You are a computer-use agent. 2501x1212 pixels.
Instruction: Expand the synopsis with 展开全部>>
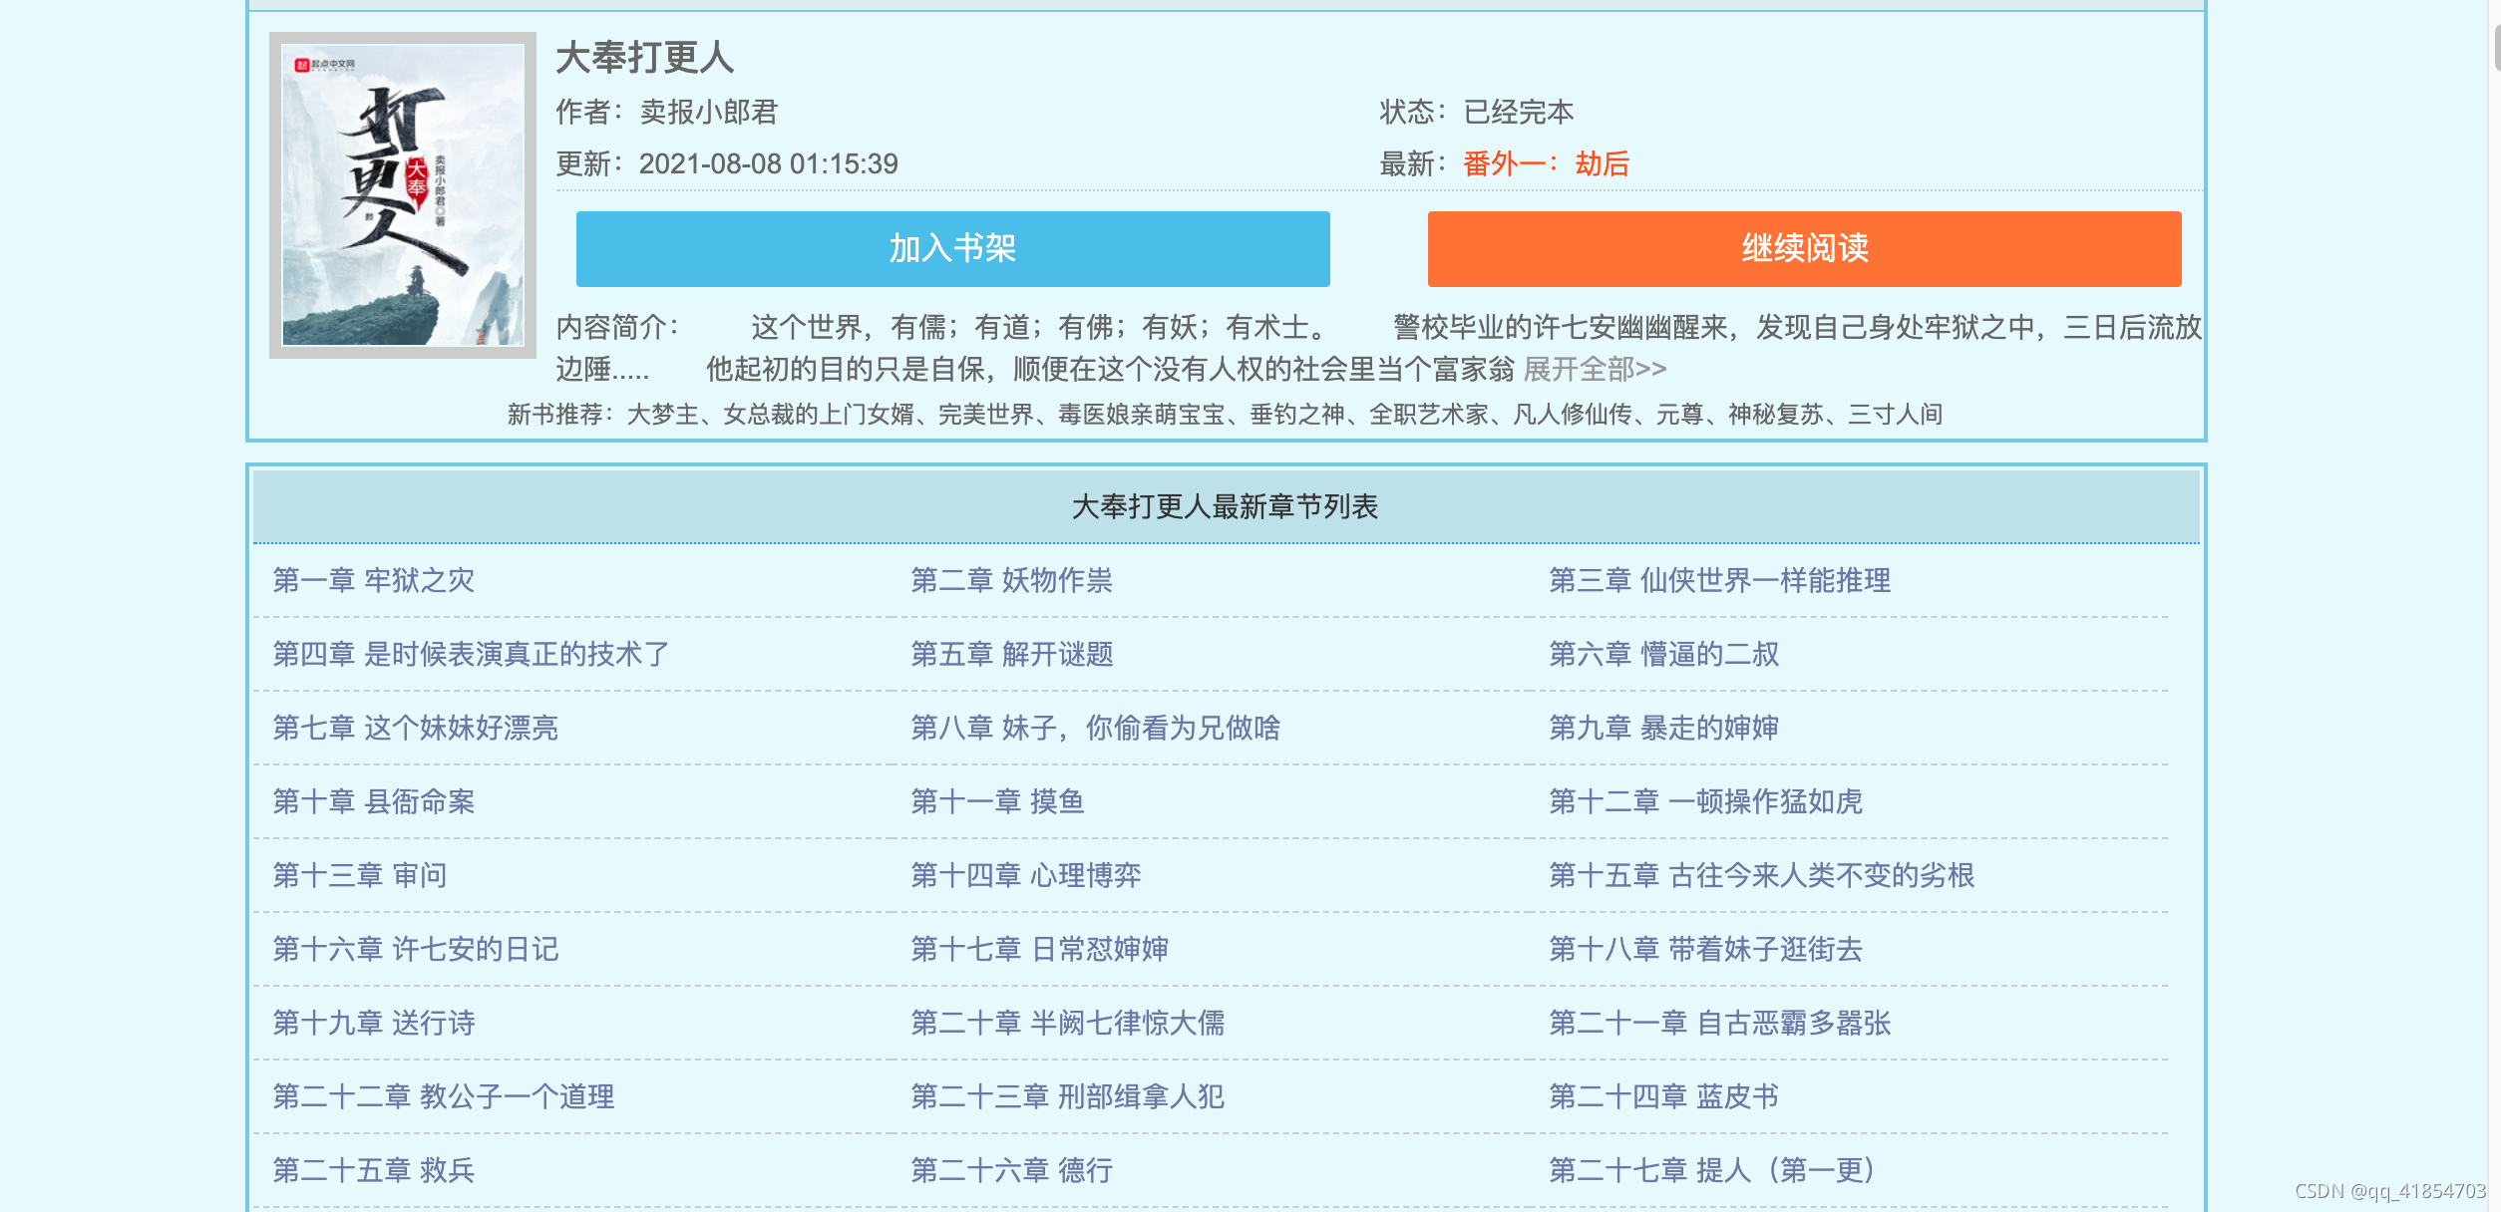point(1595,370)
